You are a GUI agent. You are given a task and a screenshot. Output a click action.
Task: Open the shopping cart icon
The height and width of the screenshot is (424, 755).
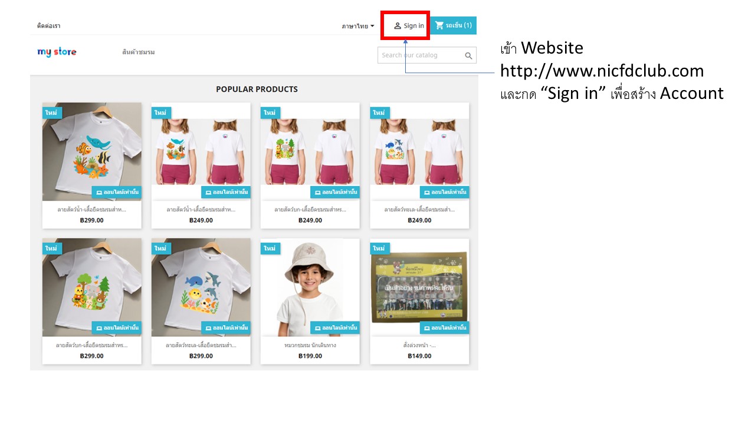pos(439,25)
